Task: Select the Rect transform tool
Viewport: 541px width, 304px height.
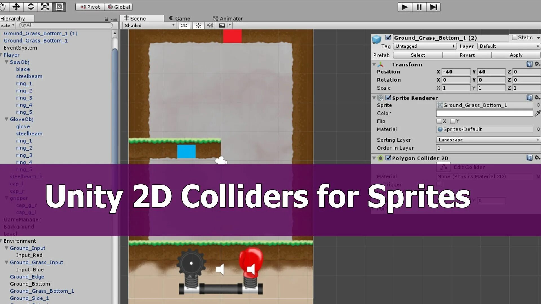Action: [x=59, y=7]
